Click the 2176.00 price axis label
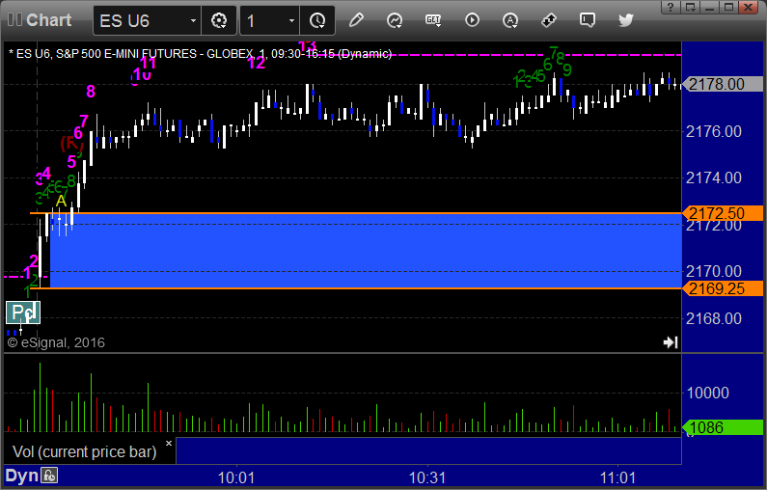Viewport: 767px width, 490px height. tap(714, 131)
